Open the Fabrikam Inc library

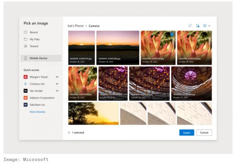click(37, 105)
